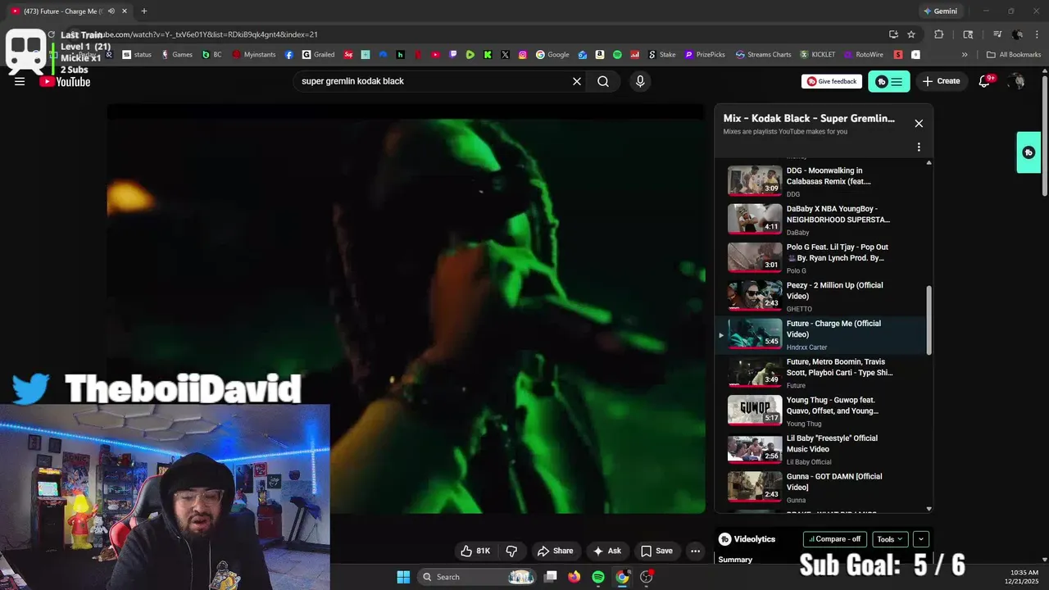Like the video with 81K likes

pyautogui.click(x=475, y=551)
